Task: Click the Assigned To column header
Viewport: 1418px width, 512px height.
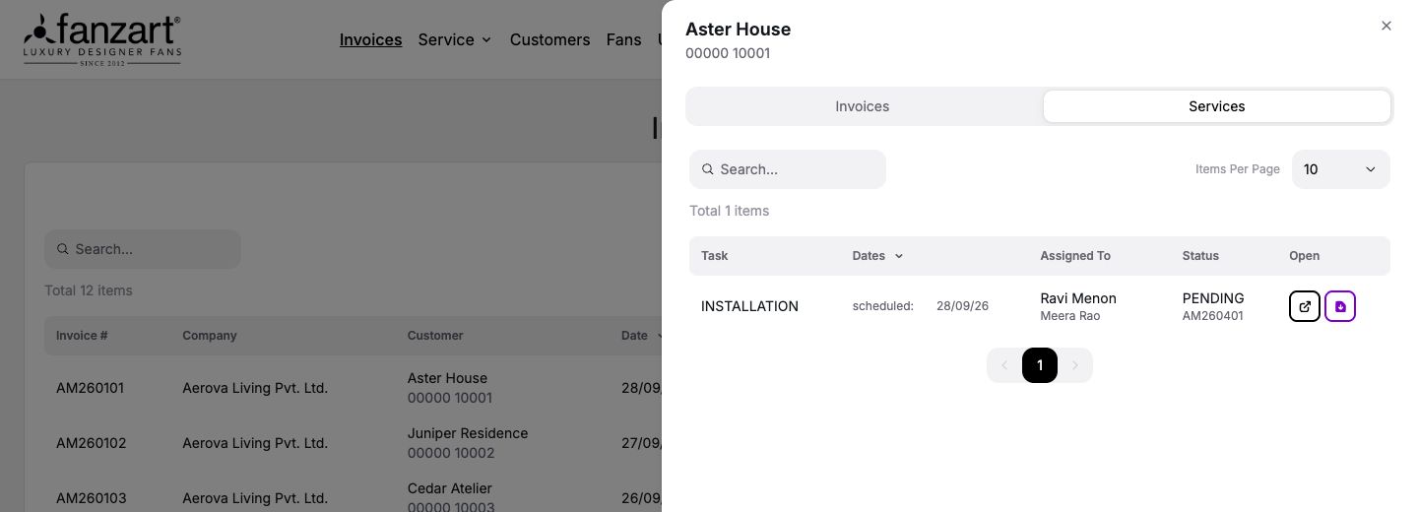Action: click(1075, 256)
